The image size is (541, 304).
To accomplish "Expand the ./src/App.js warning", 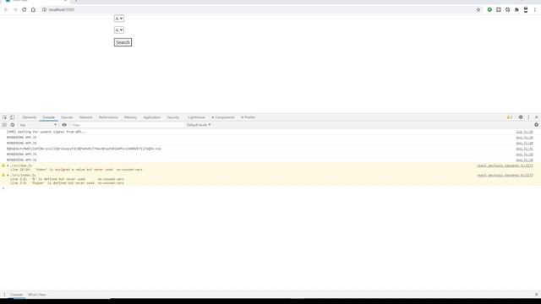I will pos(8,166).
